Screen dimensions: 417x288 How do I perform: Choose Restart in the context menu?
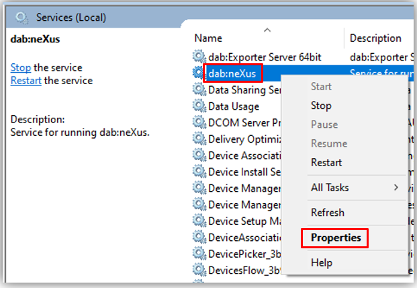click(x=326, y=162)
